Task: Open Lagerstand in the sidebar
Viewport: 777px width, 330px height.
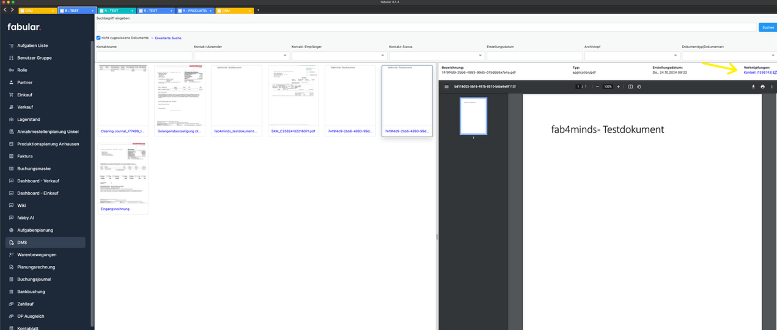Action: (x=45, y=119)
